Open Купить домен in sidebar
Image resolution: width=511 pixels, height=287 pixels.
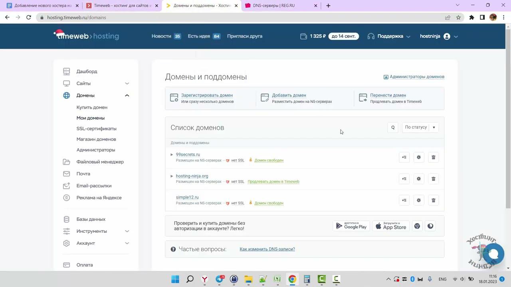[92, 107]
